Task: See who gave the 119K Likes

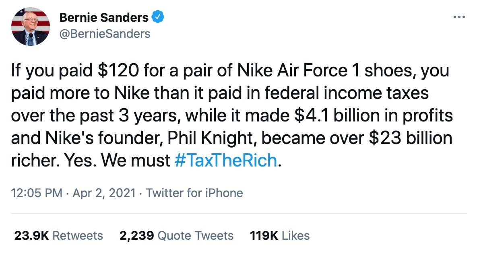Action: (279, 236)
